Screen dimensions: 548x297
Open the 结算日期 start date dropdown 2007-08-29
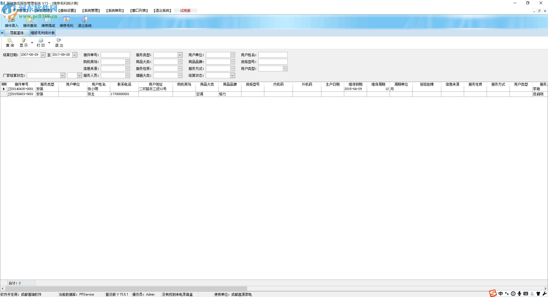(43, 55)
